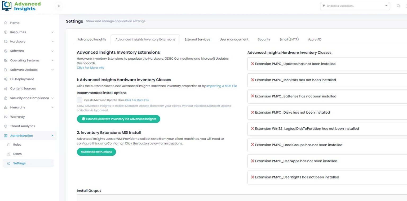The height and width of the screenshot is (201, 407).
Task: Open the Azure AD settings tab
Action: click(315, 39)
